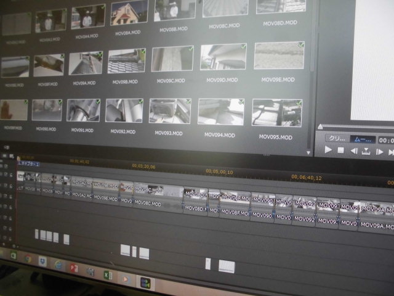Image resolution: width=394 pixels, height=296 pixels.
Task: Click the media library scroll-down arrow
Action: coord(309,152)
